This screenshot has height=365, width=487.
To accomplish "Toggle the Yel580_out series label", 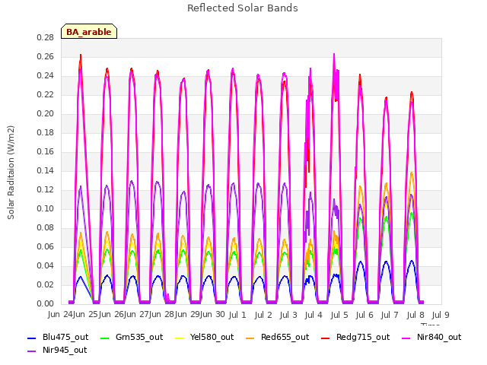I will pos(212,337).
